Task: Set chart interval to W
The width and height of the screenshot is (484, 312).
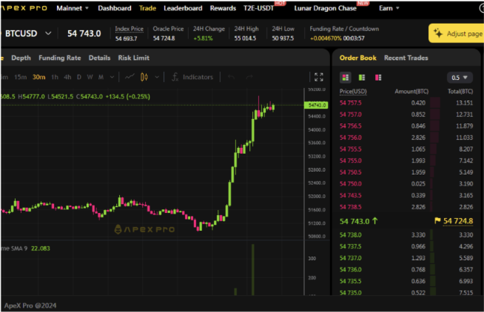Action: click(90, 77)
